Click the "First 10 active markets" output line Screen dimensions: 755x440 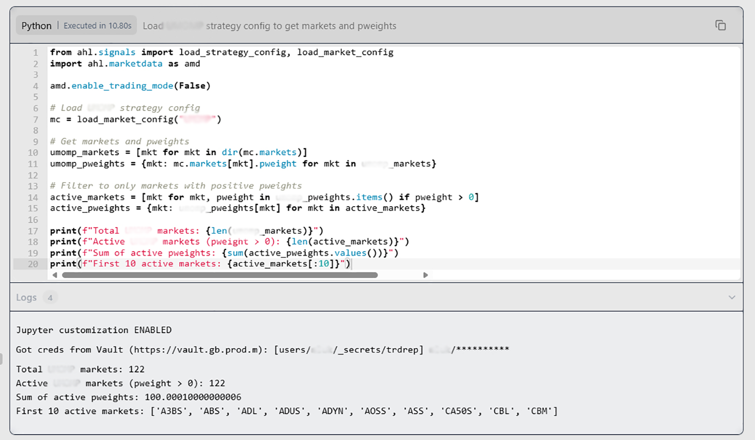286,411
